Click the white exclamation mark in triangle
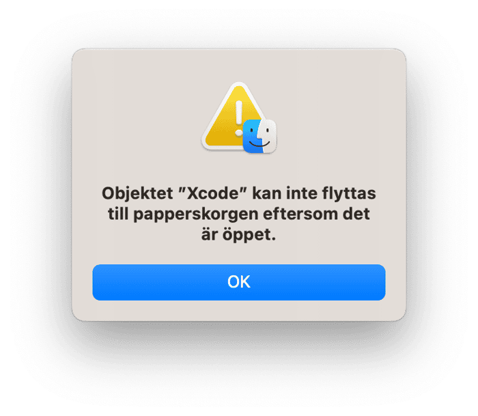 point(239,118)
